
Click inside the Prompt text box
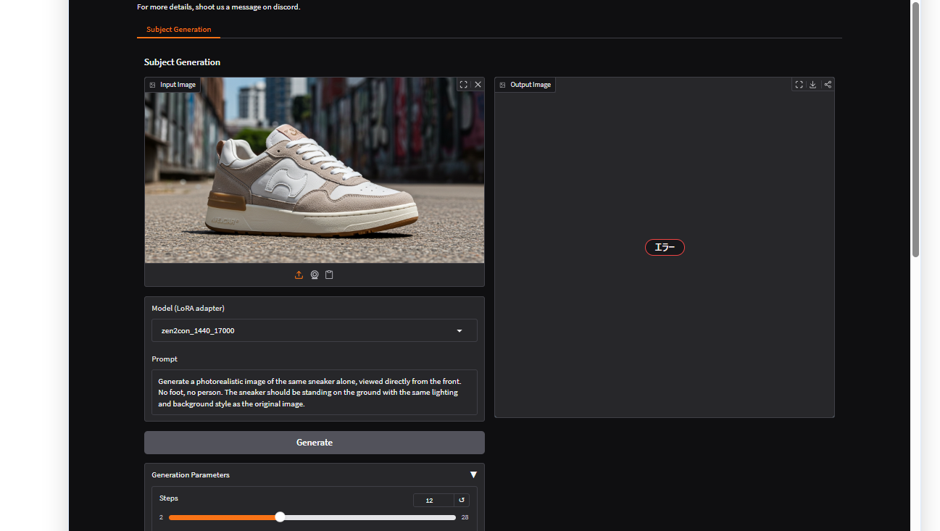[314, 392]
